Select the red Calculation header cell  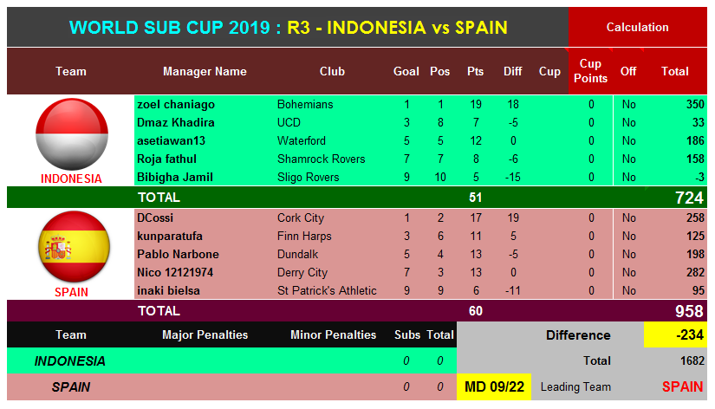pos(637,28)
